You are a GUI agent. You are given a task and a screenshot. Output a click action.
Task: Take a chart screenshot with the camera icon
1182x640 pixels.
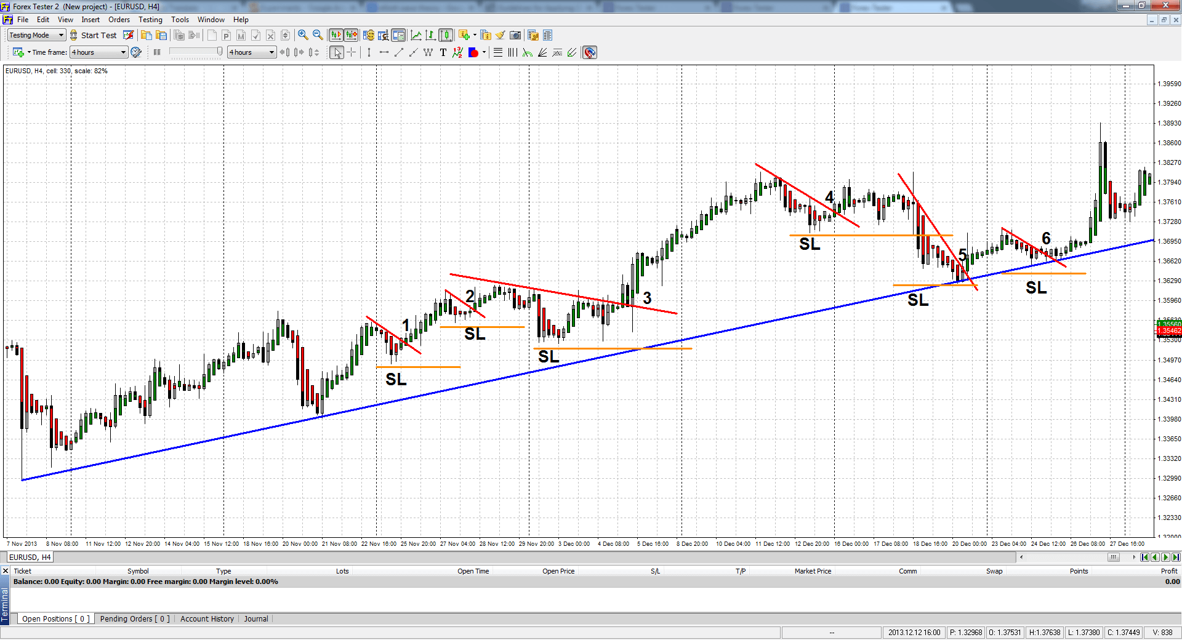[x=515, y=35]
